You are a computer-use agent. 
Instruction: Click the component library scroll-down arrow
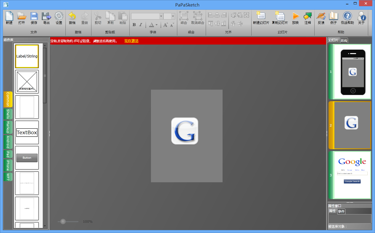[45, 226]
